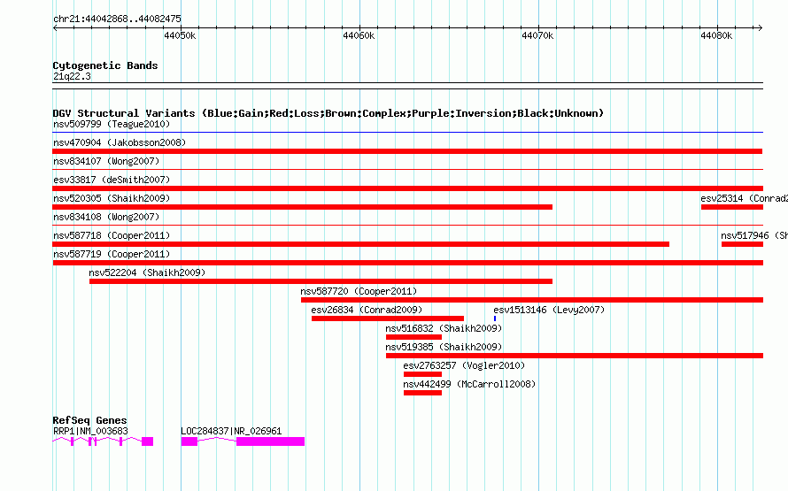
Task: Open the RRP1|NM_003683 gene label
Action: coord(90,431)
